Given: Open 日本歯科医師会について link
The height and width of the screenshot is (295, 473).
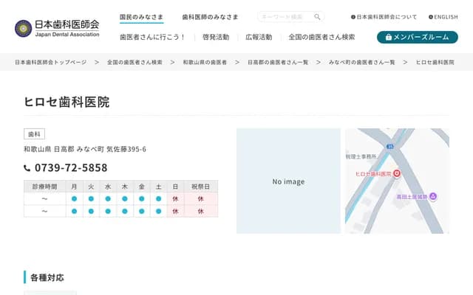Looking at the screenshot, I should (384, 16).
